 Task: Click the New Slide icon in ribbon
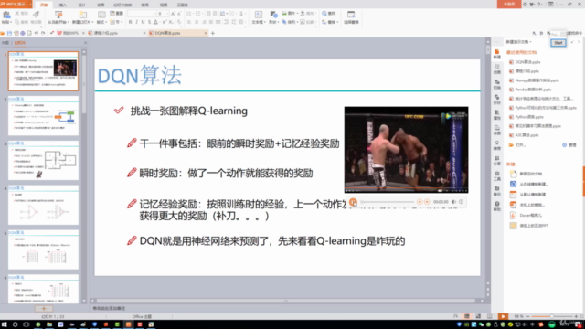pos(83,15)
